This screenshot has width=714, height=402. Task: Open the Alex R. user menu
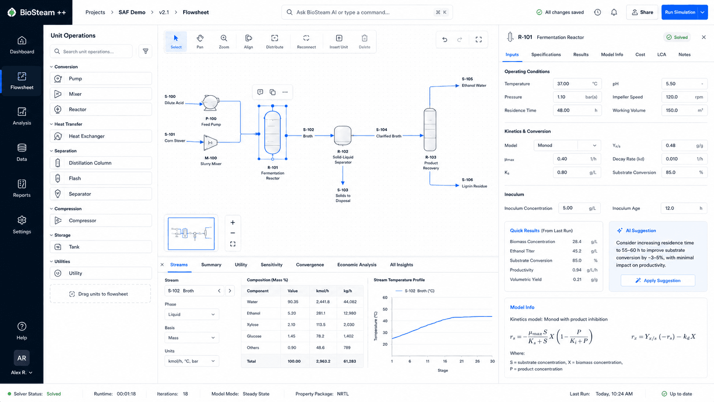point(22,373)
